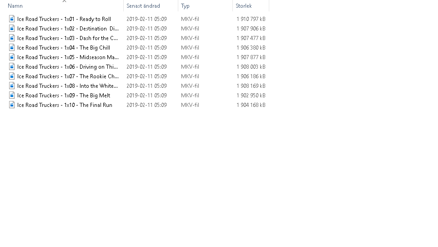Click size value '1 908 169 kB'
This screenshot has width=438, height=247.
(251, 86)
